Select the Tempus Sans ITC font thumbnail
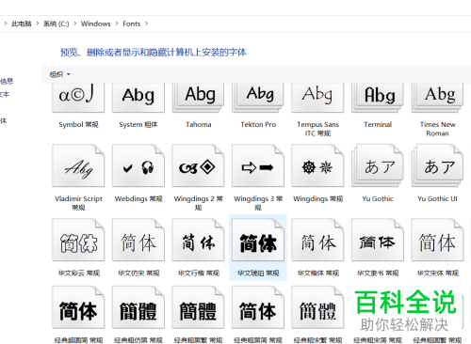 (x=317, y=98)
